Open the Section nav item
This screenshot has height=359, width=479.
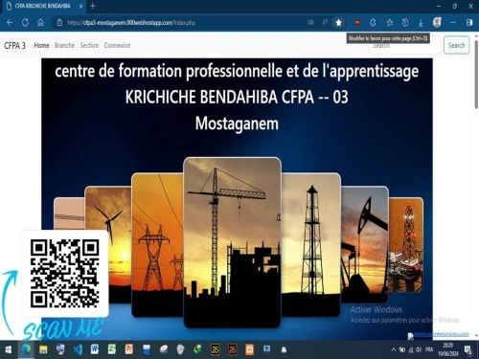point(89,45)
